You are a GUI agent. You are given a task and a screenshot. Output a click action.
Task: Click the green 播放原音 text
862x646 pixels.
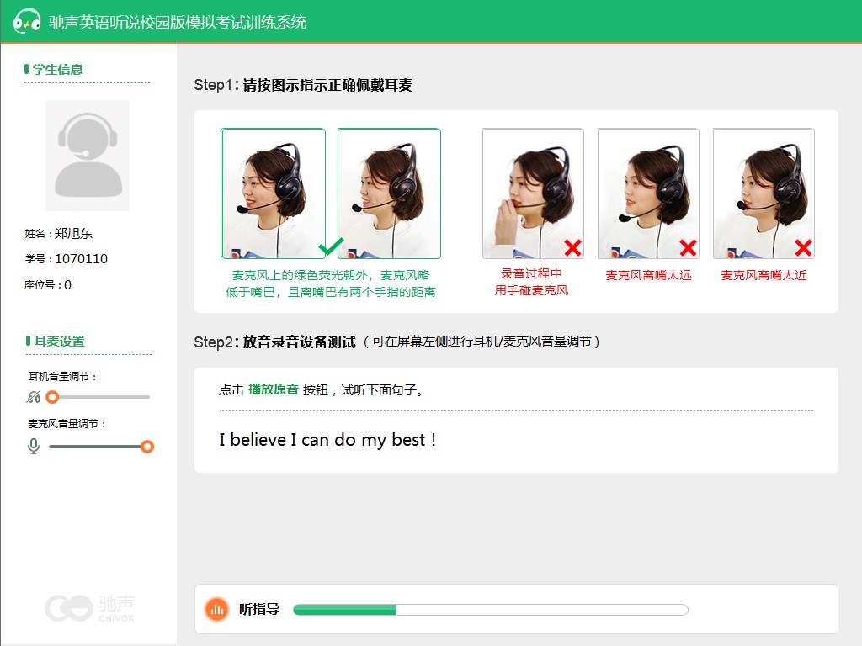pos(274,389)
